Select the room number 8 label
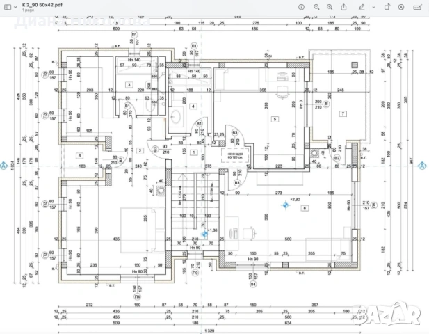 coord(80,155)
